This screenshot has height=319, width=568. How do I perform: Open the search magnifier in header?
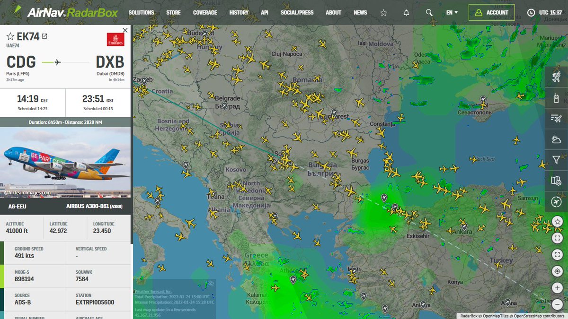[x=429, y=13]
